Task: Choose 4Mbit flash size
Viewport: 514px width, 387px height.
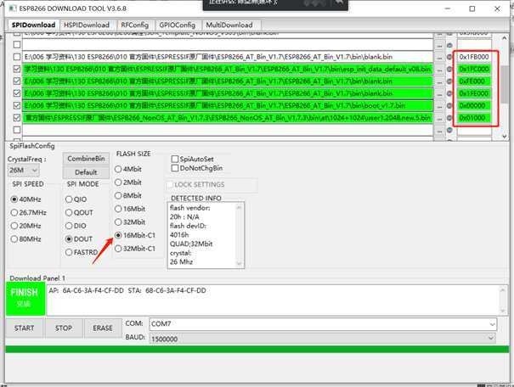Action: pyautogui.click(x=128, y=169)
